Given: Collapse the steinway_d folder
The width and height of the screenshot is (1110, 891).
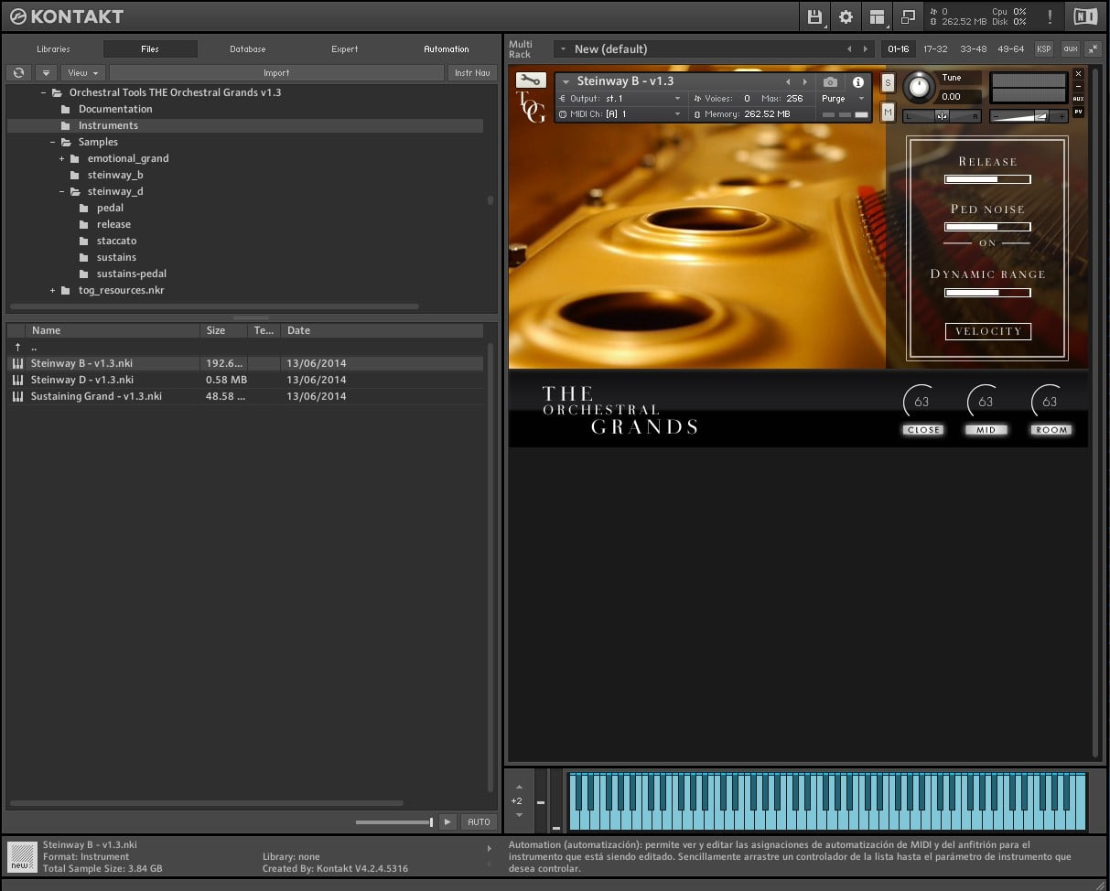Looking at the screenshot, I should click(61, 191).
